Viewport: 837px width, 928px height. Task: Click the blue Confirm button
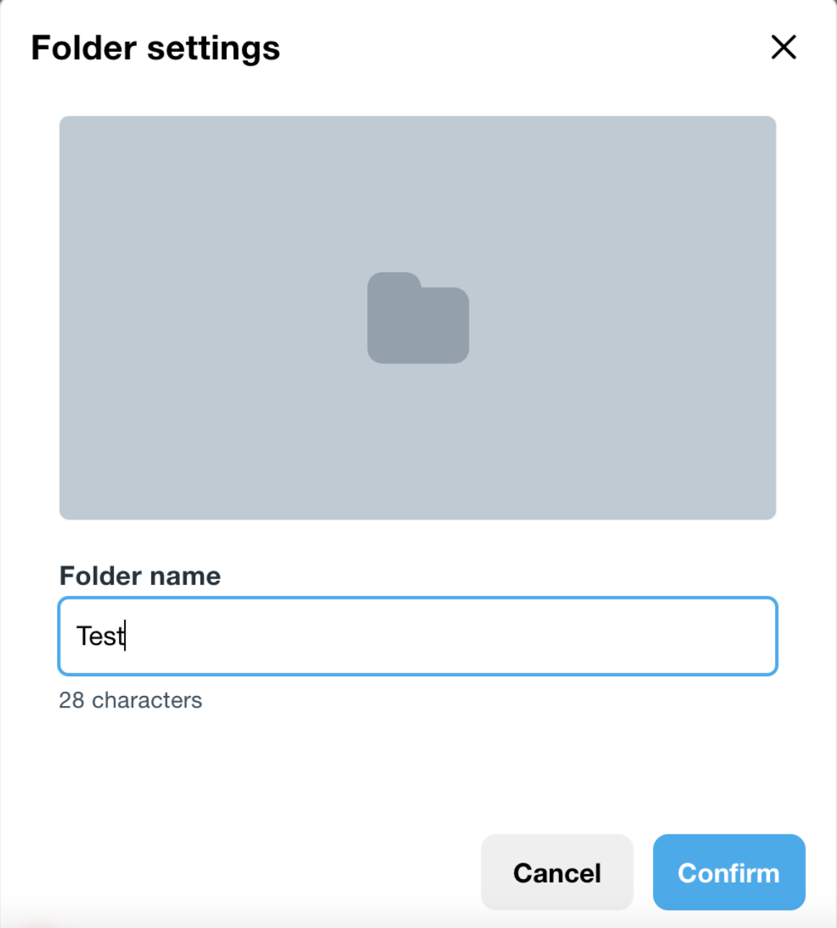pyautogui.click(x=728, y=873)
